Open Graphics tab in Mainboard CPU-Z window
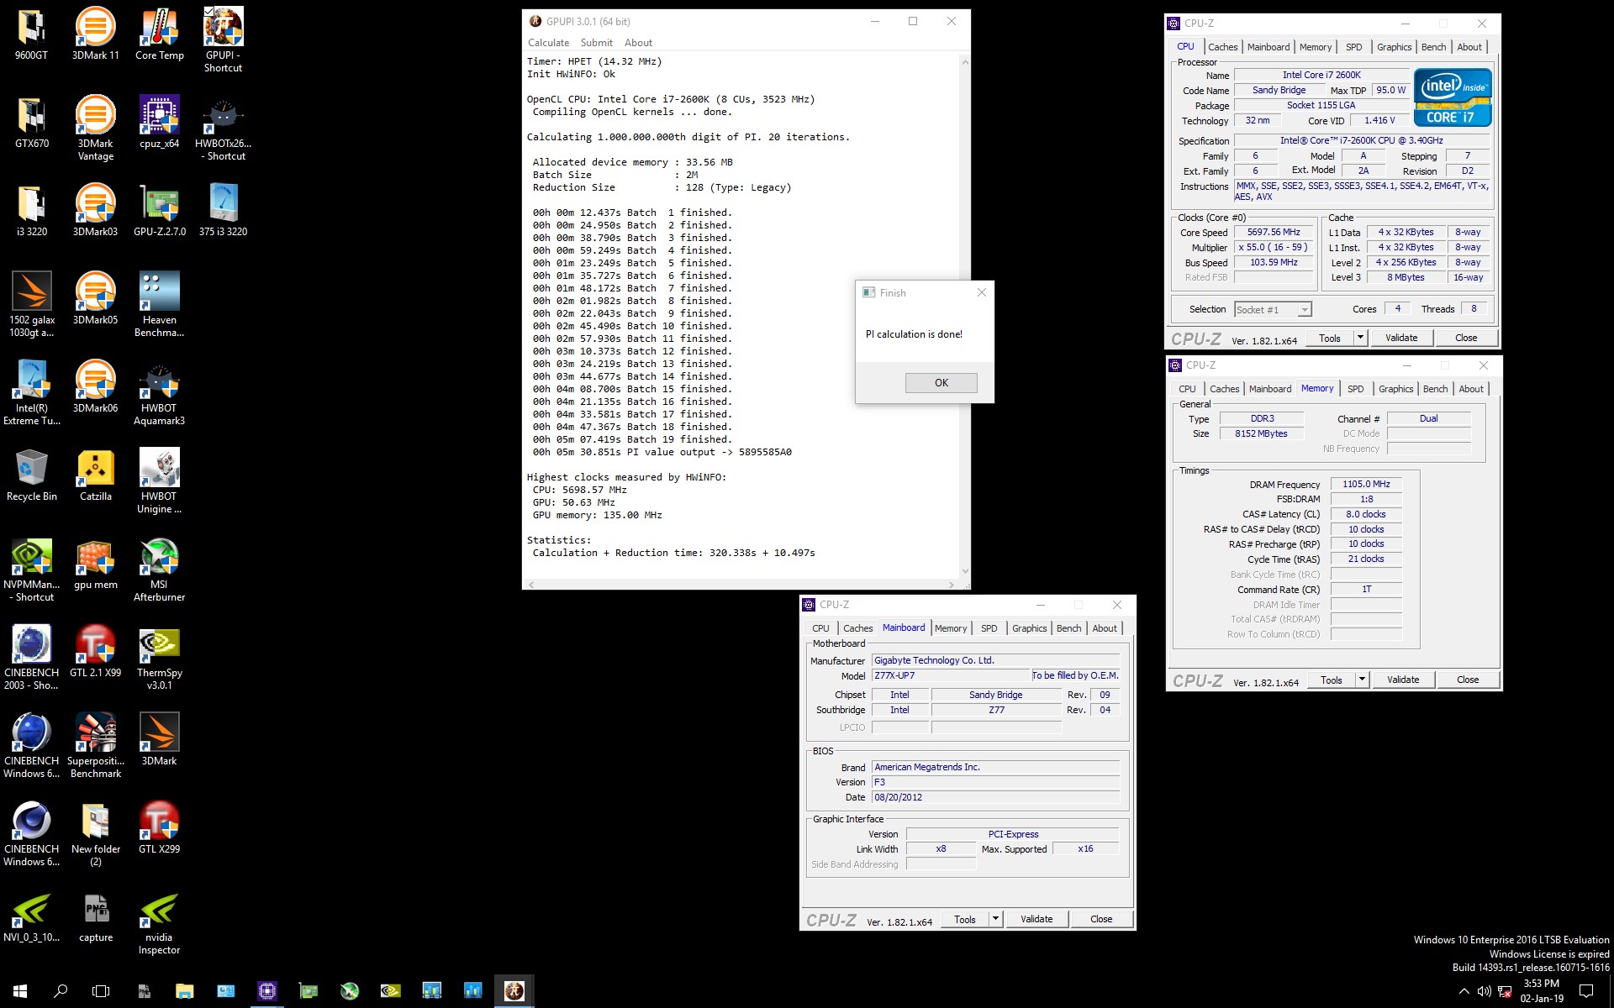1614x1008 pixels. pyautogui.click(x=1029, y=628)
